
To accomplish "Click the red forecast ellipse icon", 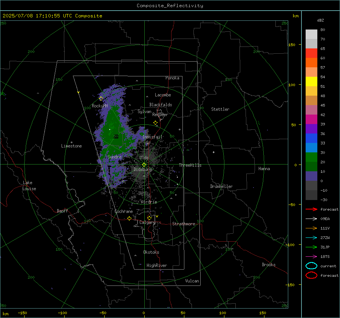I will pyautogui.click(x=311, y=275).
